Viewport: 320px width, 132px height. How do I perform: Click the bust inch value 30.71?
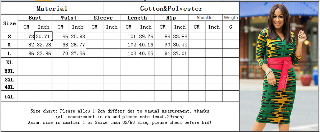click(x=43, y=36)
